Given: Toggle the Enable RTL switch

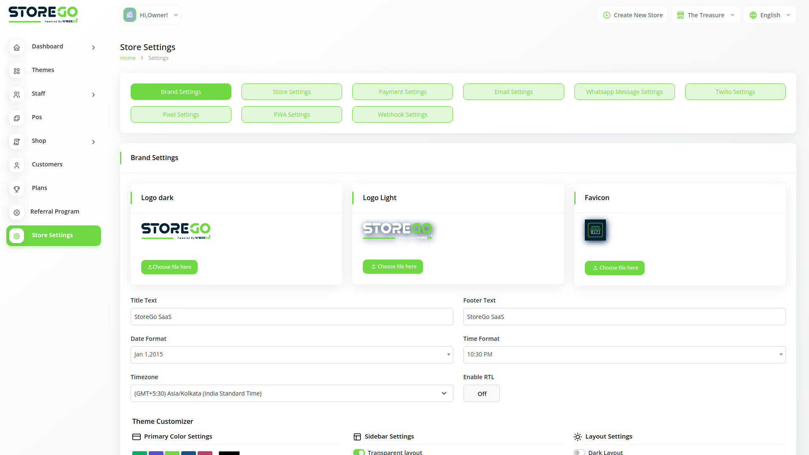Looking at the screenshot, I should tap(481, 393).
